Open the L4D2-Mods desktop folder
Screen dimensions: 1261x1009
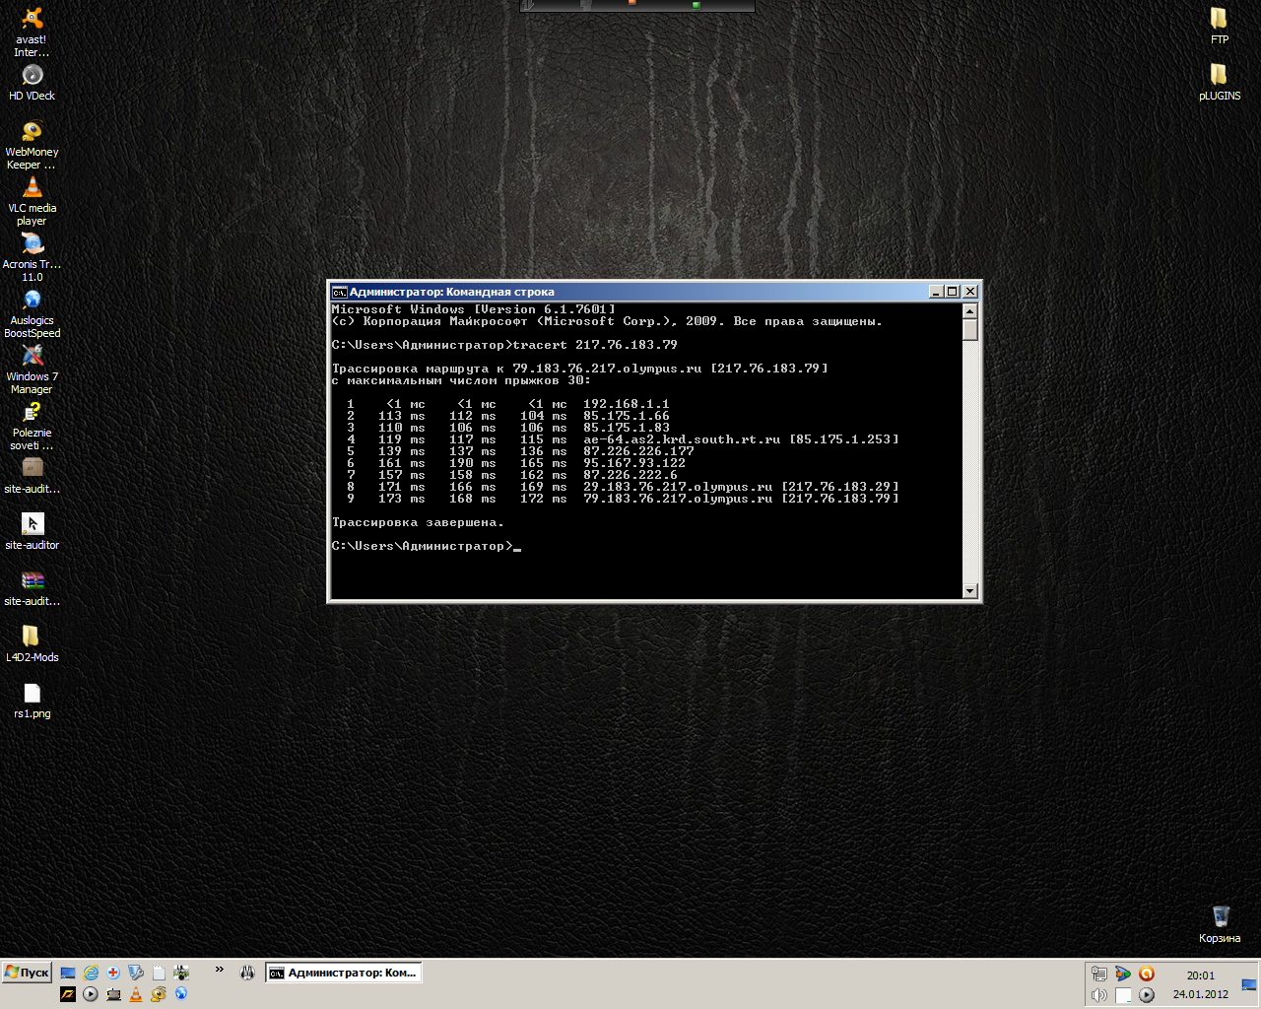32,638
